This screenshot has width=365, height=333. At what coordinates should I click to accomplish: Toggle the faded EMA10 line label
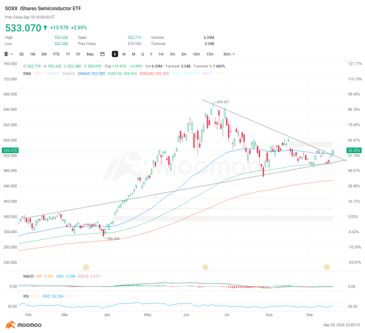point(53,73)
